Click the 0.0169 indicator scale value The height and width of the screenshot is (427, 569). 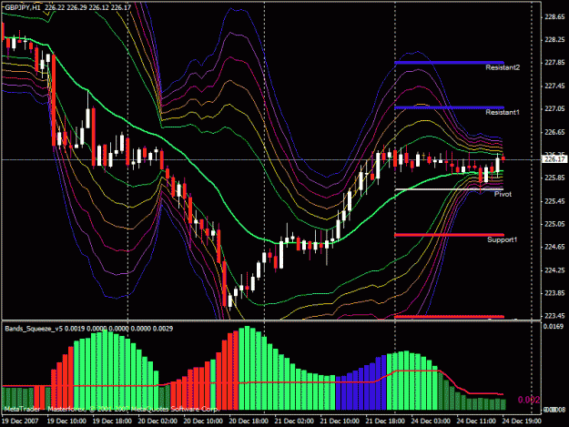click(554, 327)
